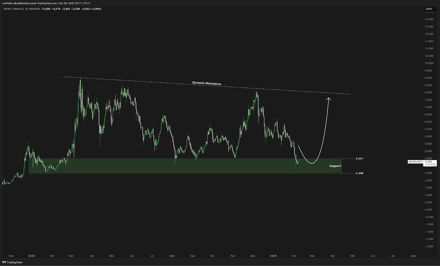Click the 0,000 price axis label
The width and height of the screenshot is (440, 266).
click(428, 210)
